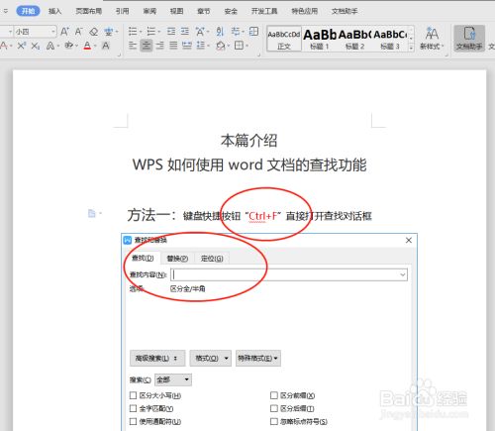Open the paragraph settings dialog launcher
Image resolution: width=495 pixels, height=431 pixels.
(258, 54)
